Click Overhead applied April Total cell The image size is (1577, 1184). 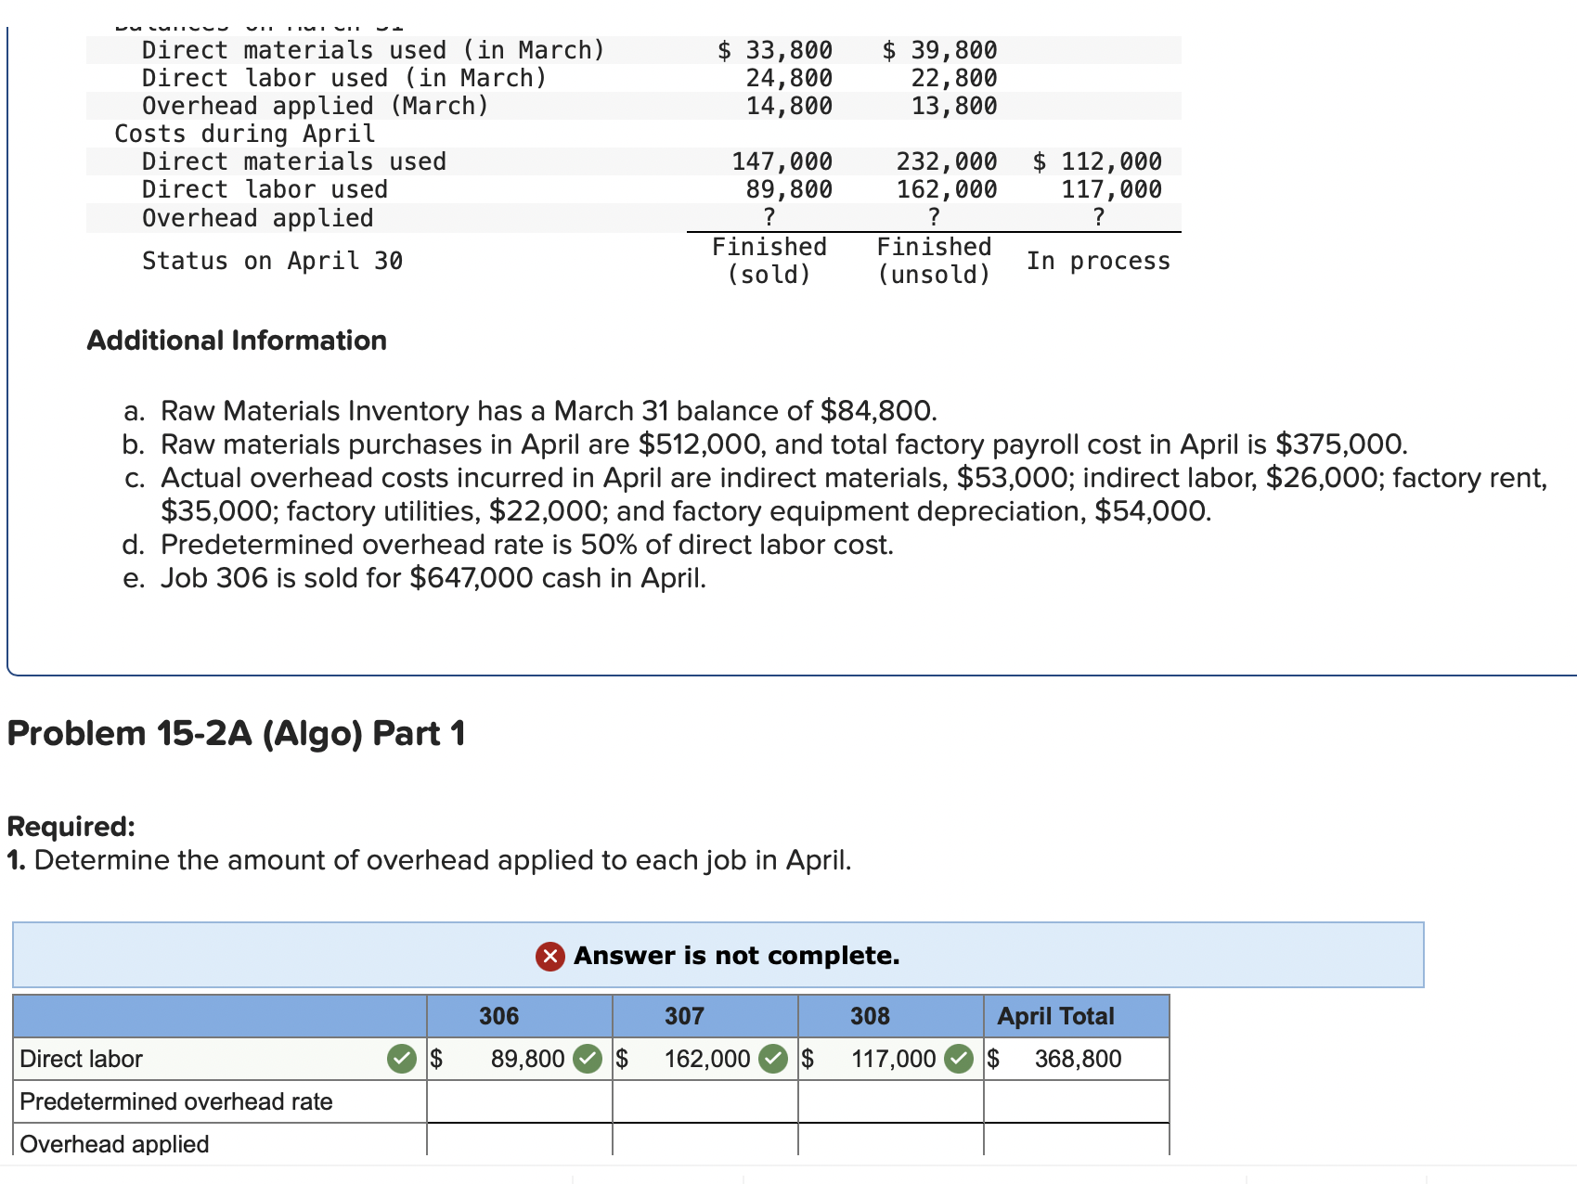point(1075,1143)
